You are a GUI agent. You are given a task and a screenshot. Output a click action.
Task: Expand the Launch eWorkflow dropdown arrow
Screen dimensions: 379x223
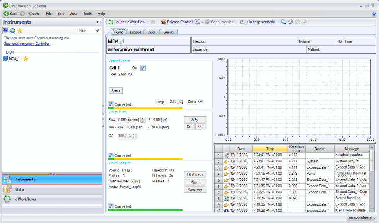[148, 22]
